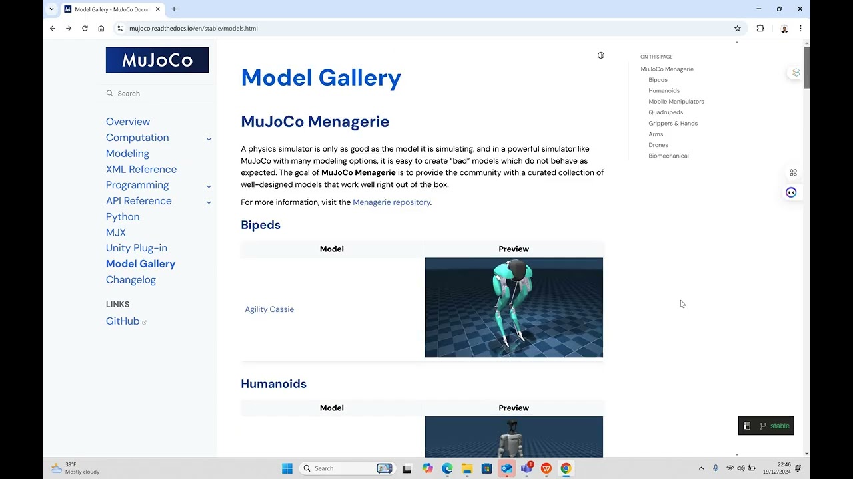Focus the docs Search field
853x479 pixels.
tap(157, 94)
